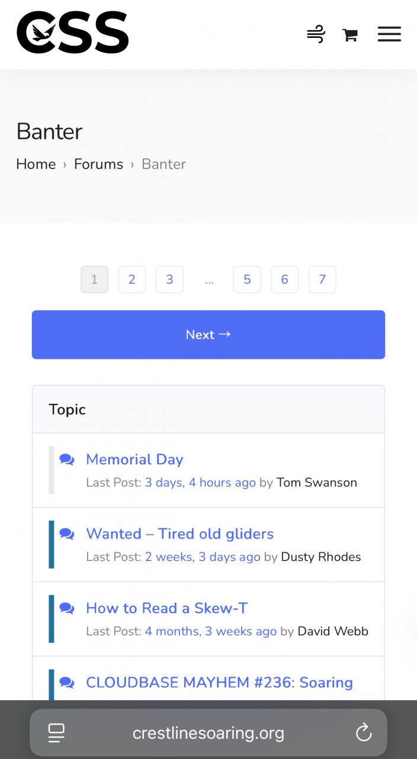Open Wanted – Tired old gliders topic
417x759 pixels.
180,534
